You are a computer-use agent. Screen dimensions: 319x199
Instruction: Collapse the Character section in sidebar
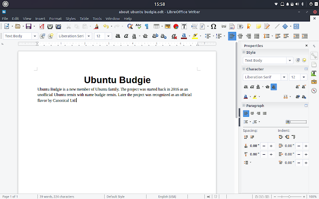244,69
